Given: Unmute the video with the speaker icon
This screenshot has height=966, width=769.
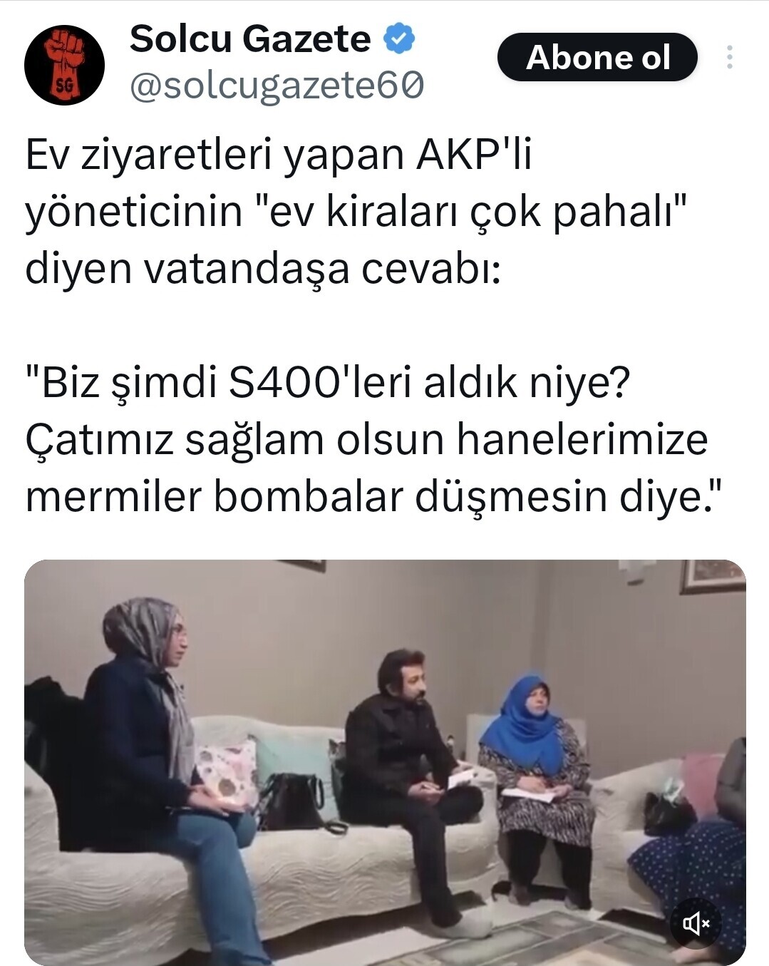Looking at the screenshot, I should pos(696,924).
